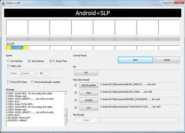Click the File Dump path field
This screenshot has height=133, width=185.
140,120
